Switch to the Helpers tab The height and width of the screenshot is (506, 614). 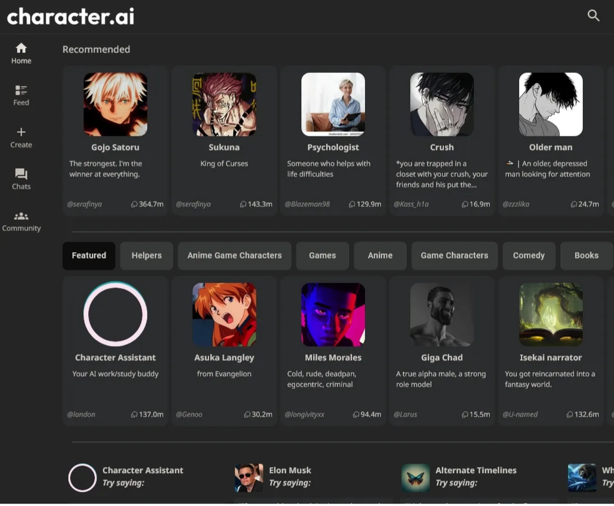tap(147, 256)
